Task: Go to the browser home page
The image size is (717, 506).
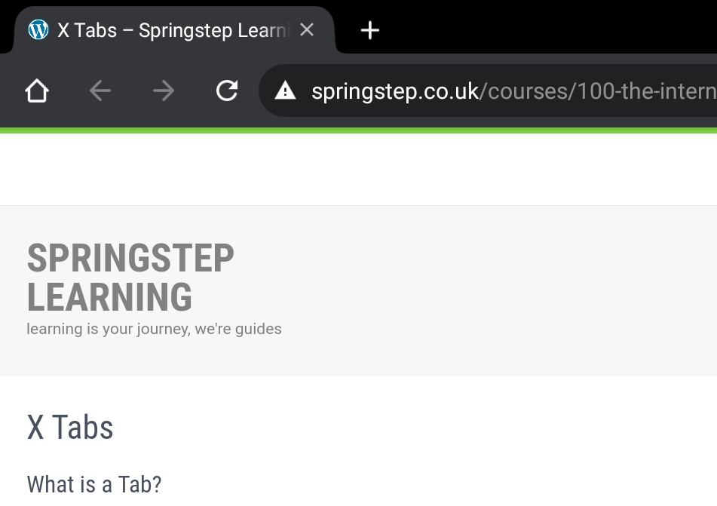Action: (x=37, y=91)
